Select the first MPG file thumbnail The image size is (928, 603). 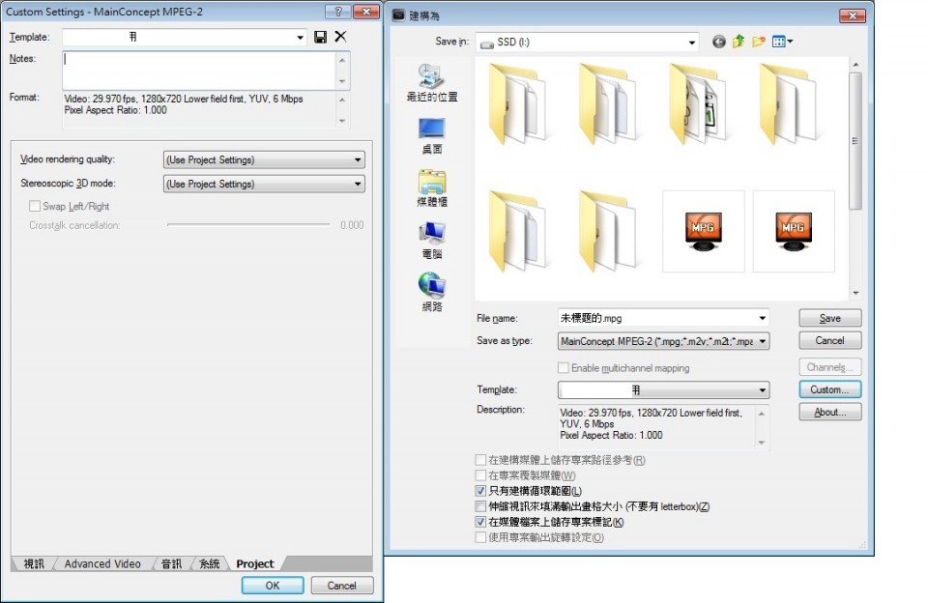tap(703, 230)
